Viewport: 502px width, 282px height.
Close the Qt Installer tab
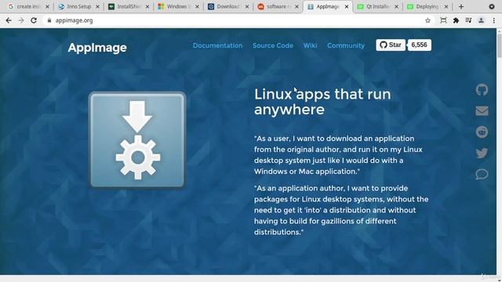396,6
